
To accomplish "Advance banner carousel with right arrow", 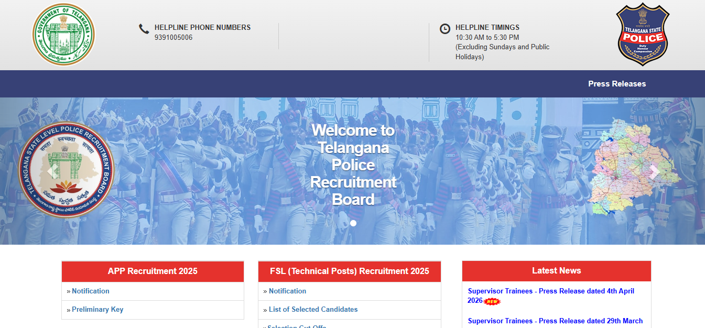I will click(654, 171).
